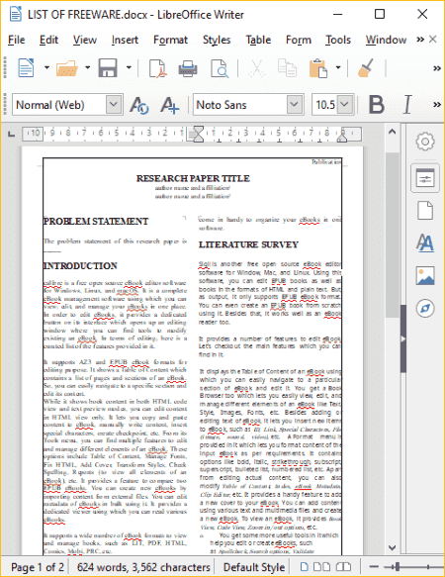Click the Copy icon
Screen dimensions: 445x577
[287, 68]
